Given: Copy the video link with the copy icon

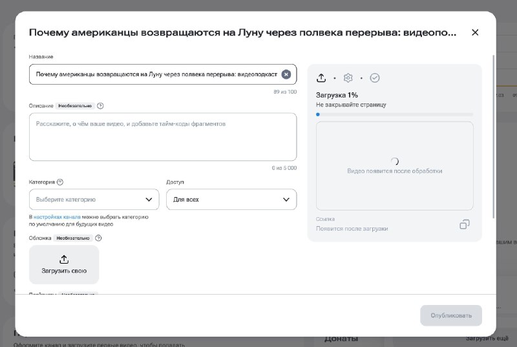Looking at the screenshot, I should point(464,224).
